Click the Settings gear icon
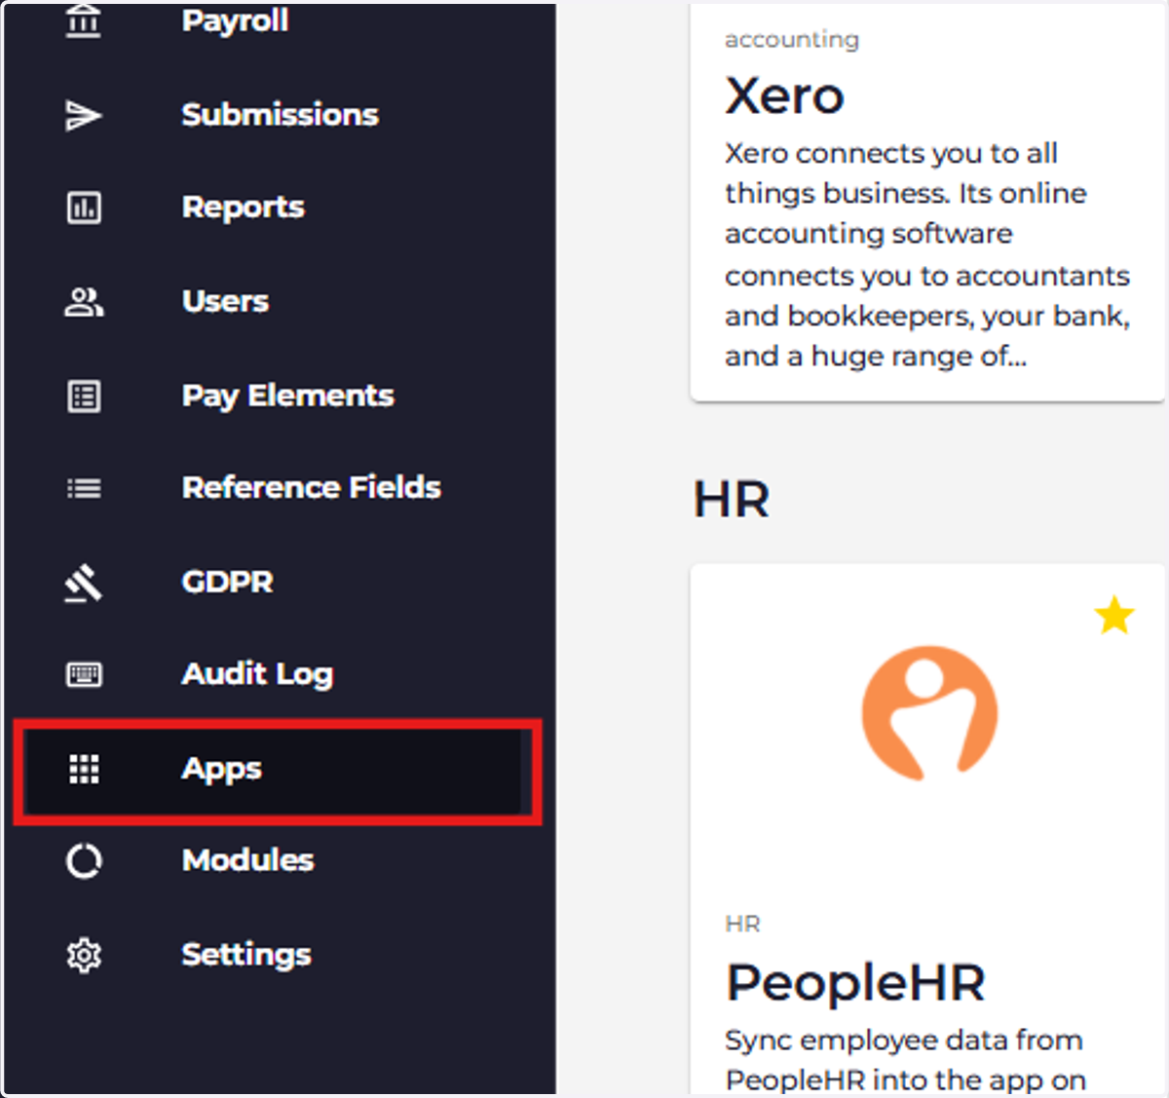The image size is (1169, 1098). 84,955
